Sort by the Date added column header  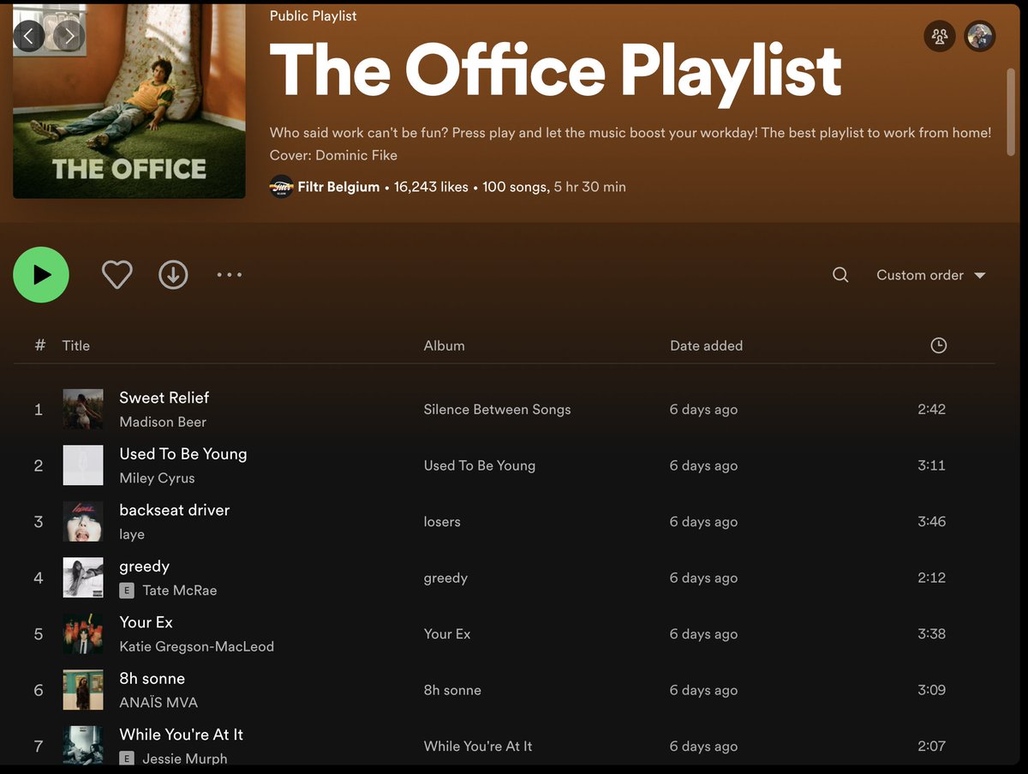pos(706,345)
